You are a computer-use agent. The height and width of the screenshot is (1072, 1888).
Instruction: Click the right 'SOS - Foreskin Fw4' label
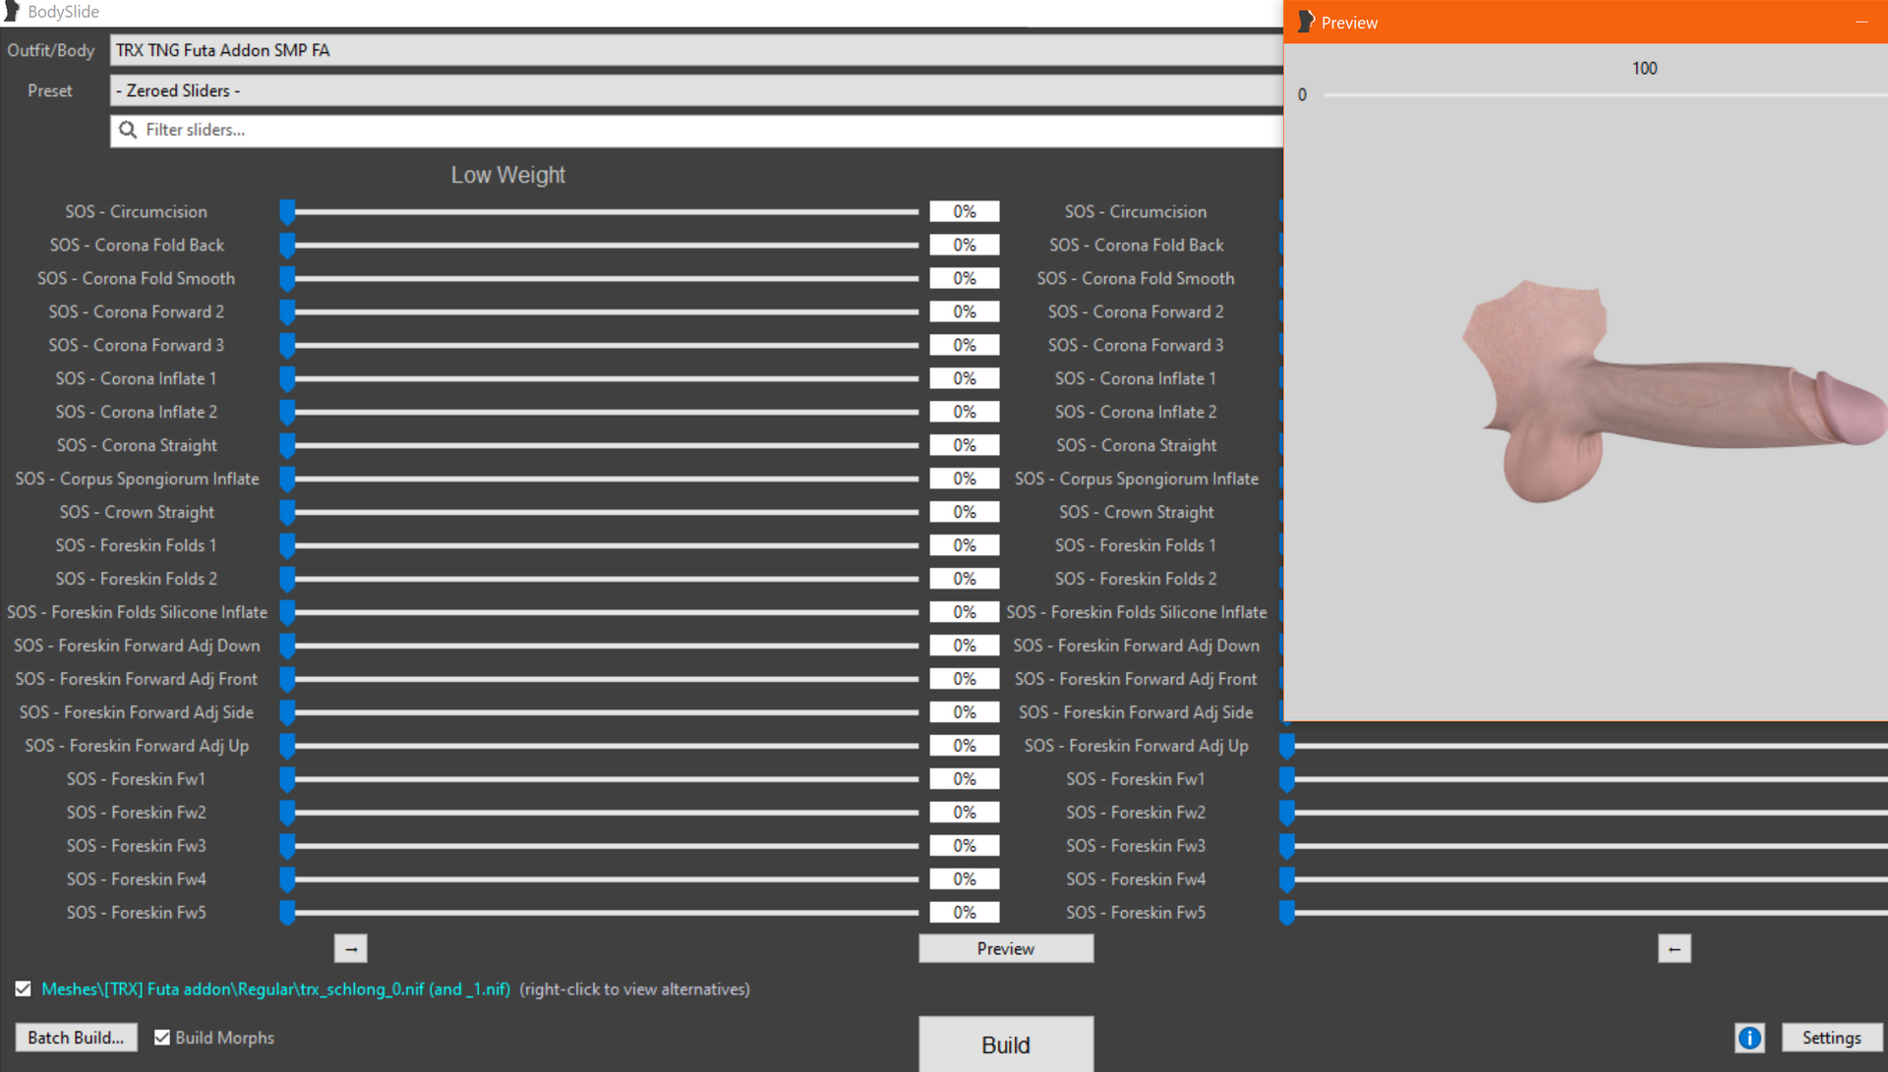1136,879
